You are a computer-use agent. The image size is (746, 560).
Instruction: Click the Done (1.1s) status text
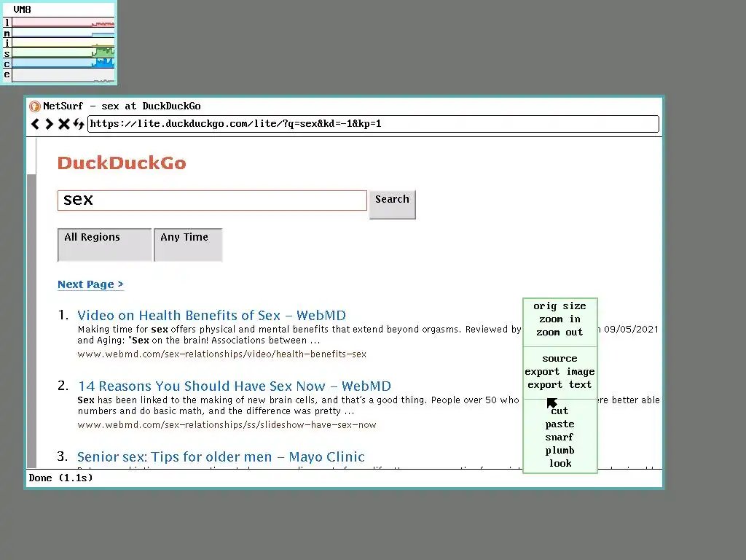point(60,478)
